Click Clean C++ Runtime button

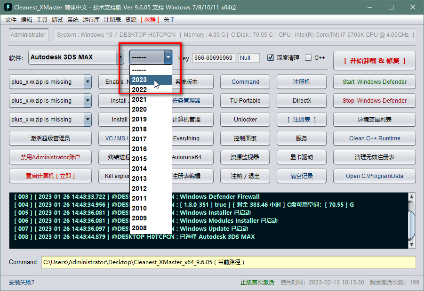[x=375, y=138]
